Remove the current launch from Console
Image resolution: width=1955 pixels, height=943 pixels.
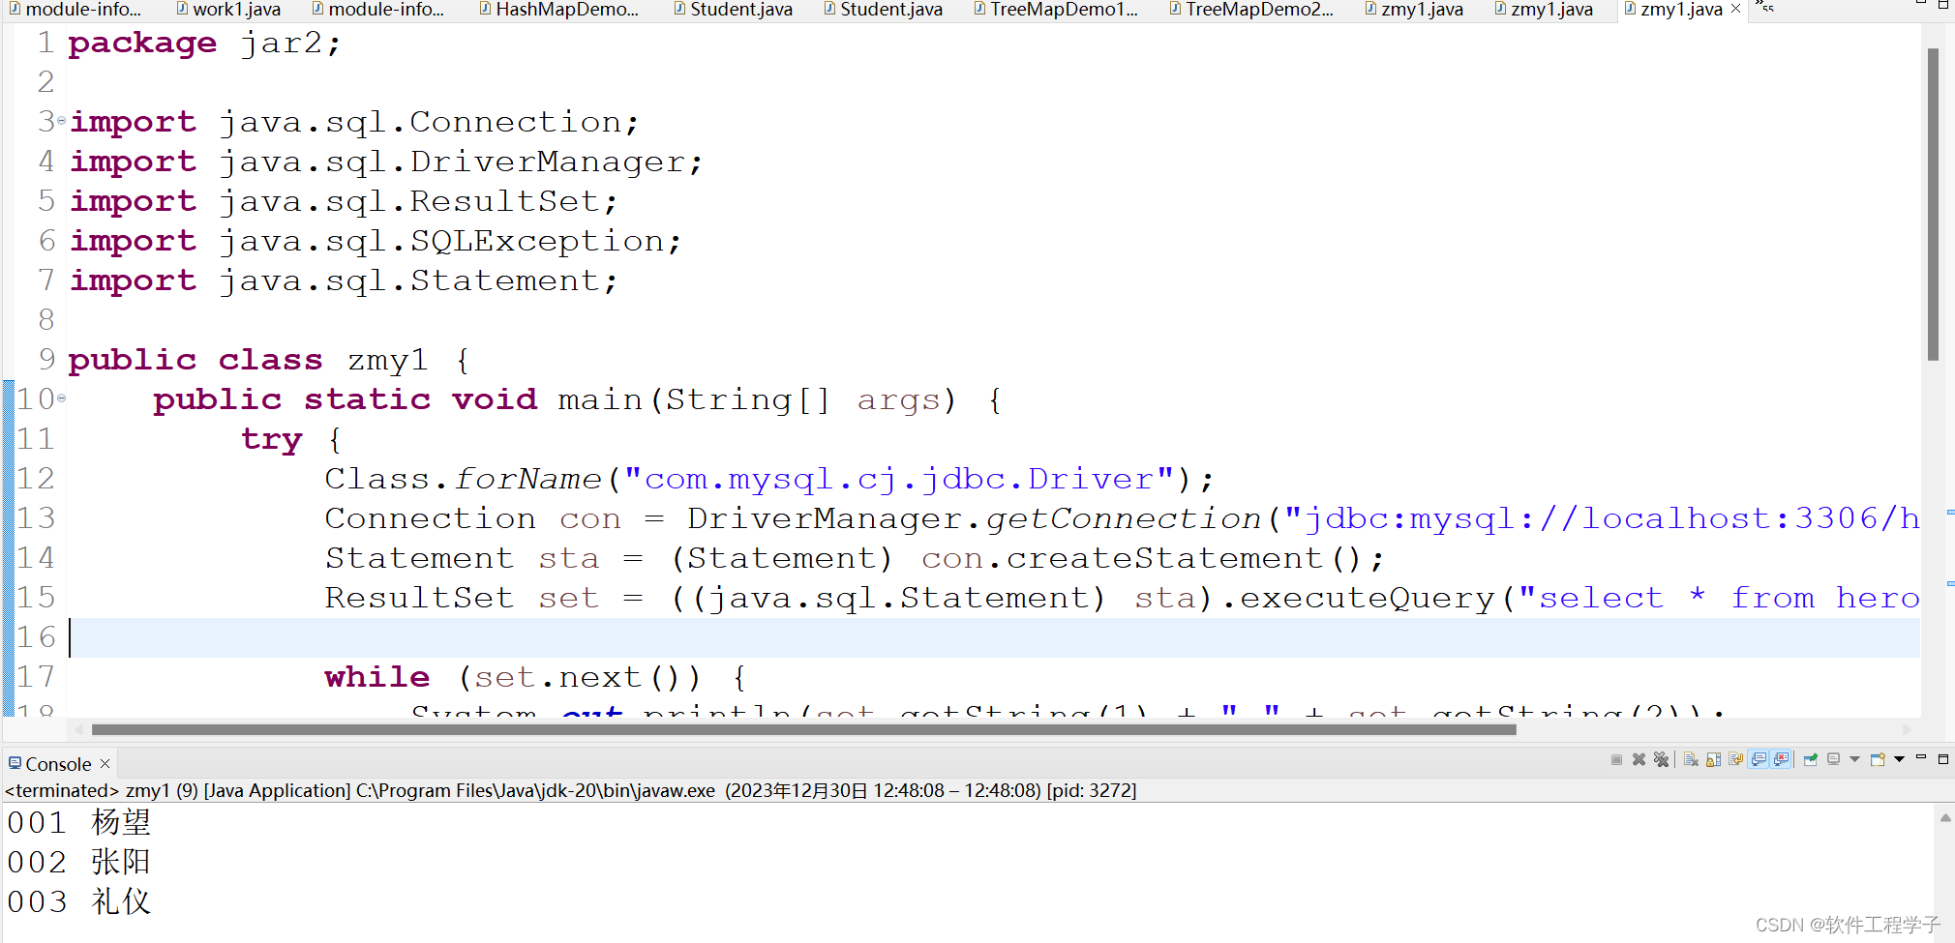[1639, 760]
